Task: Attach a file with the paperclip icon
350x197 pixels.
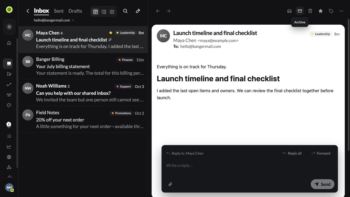Action: click(170, 184)
